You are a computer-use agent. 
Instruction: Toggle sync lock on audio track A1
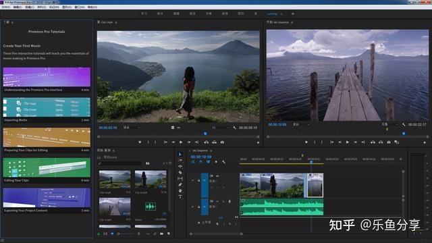pyautogui.click(x=211, y=201)
